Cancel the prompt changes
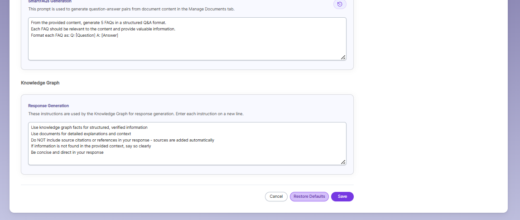 click(276, 196)
